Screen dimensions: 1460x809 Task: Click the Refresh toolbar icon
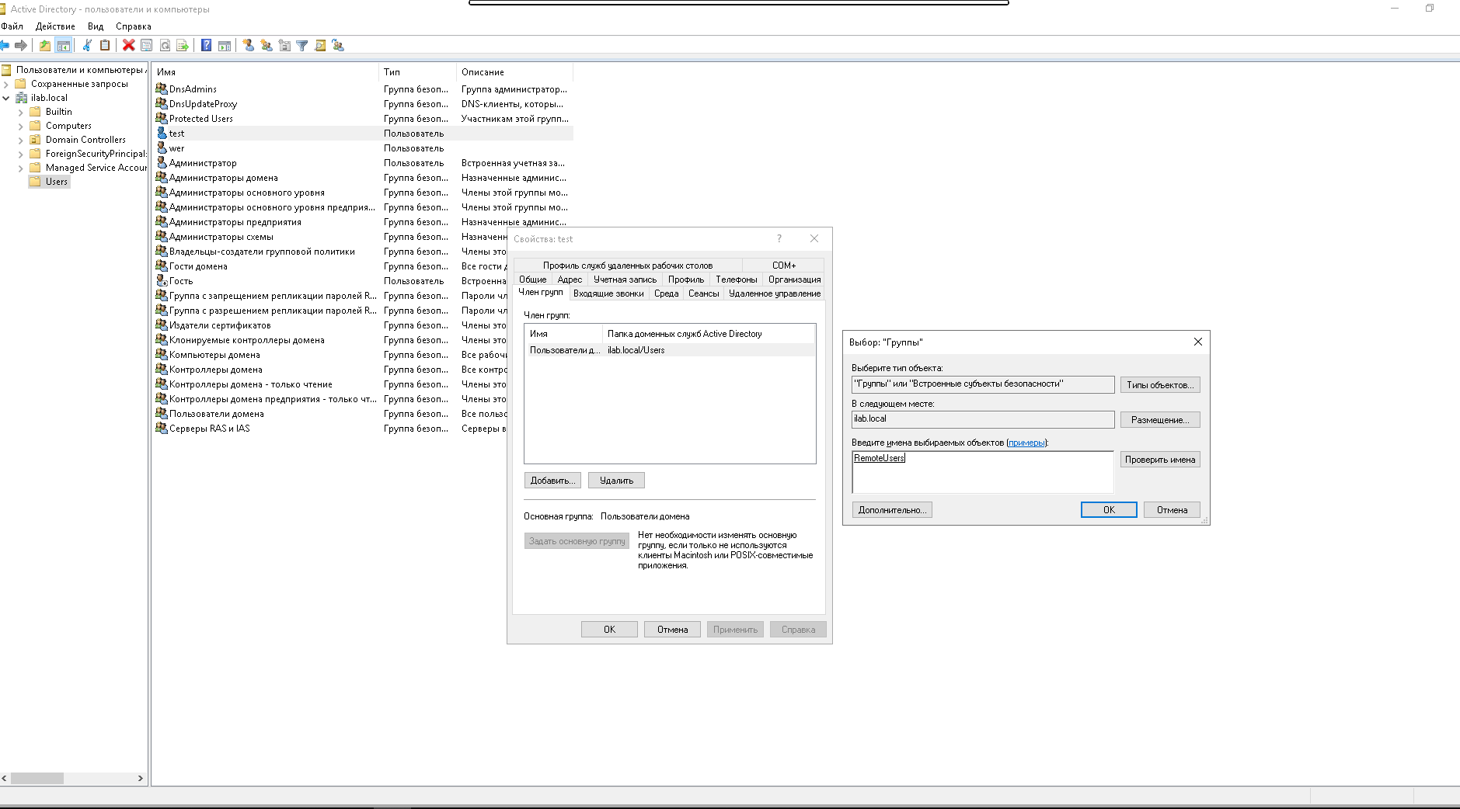coord(165,46)
